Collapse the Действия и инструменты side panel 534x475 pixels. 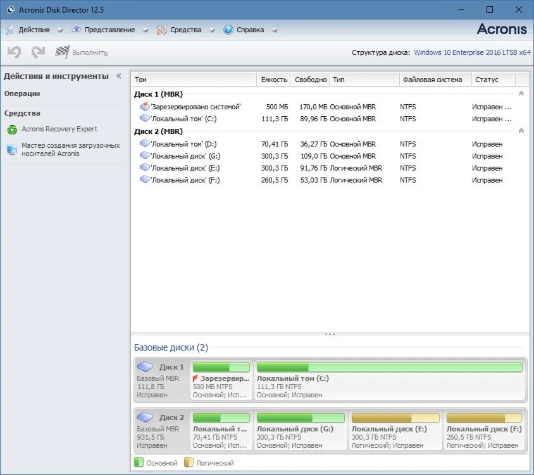118,76
